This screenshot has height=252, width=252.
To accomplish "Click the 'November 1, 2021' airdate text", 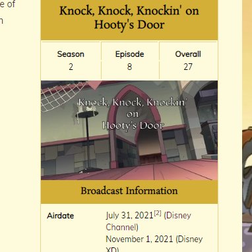I will pos(140,239).
